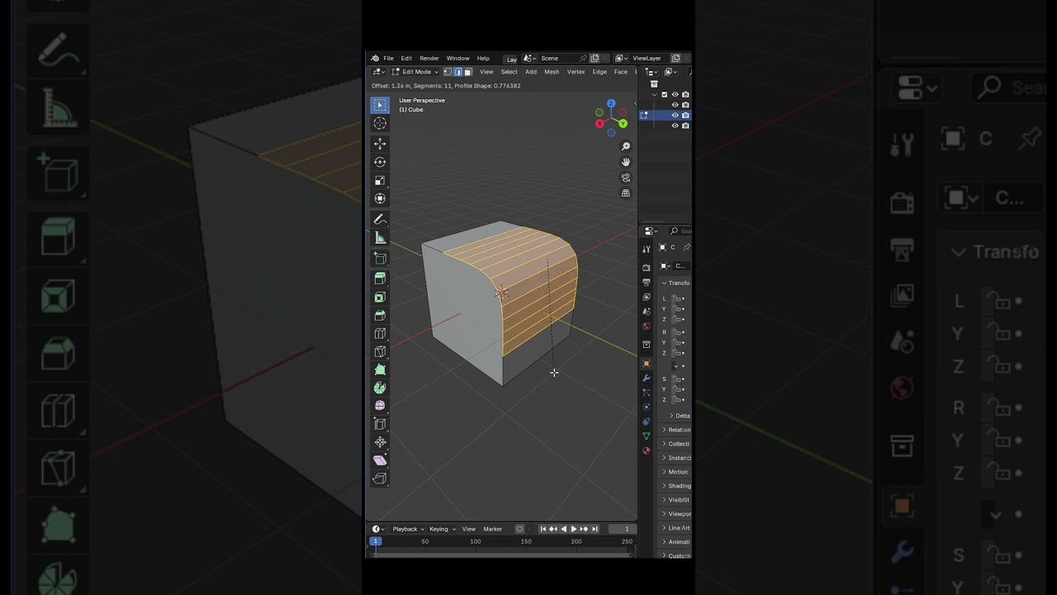This screenshot has height=595, width=1057.
Task: Select the Inset Faces tool
Action: (380, 297)
